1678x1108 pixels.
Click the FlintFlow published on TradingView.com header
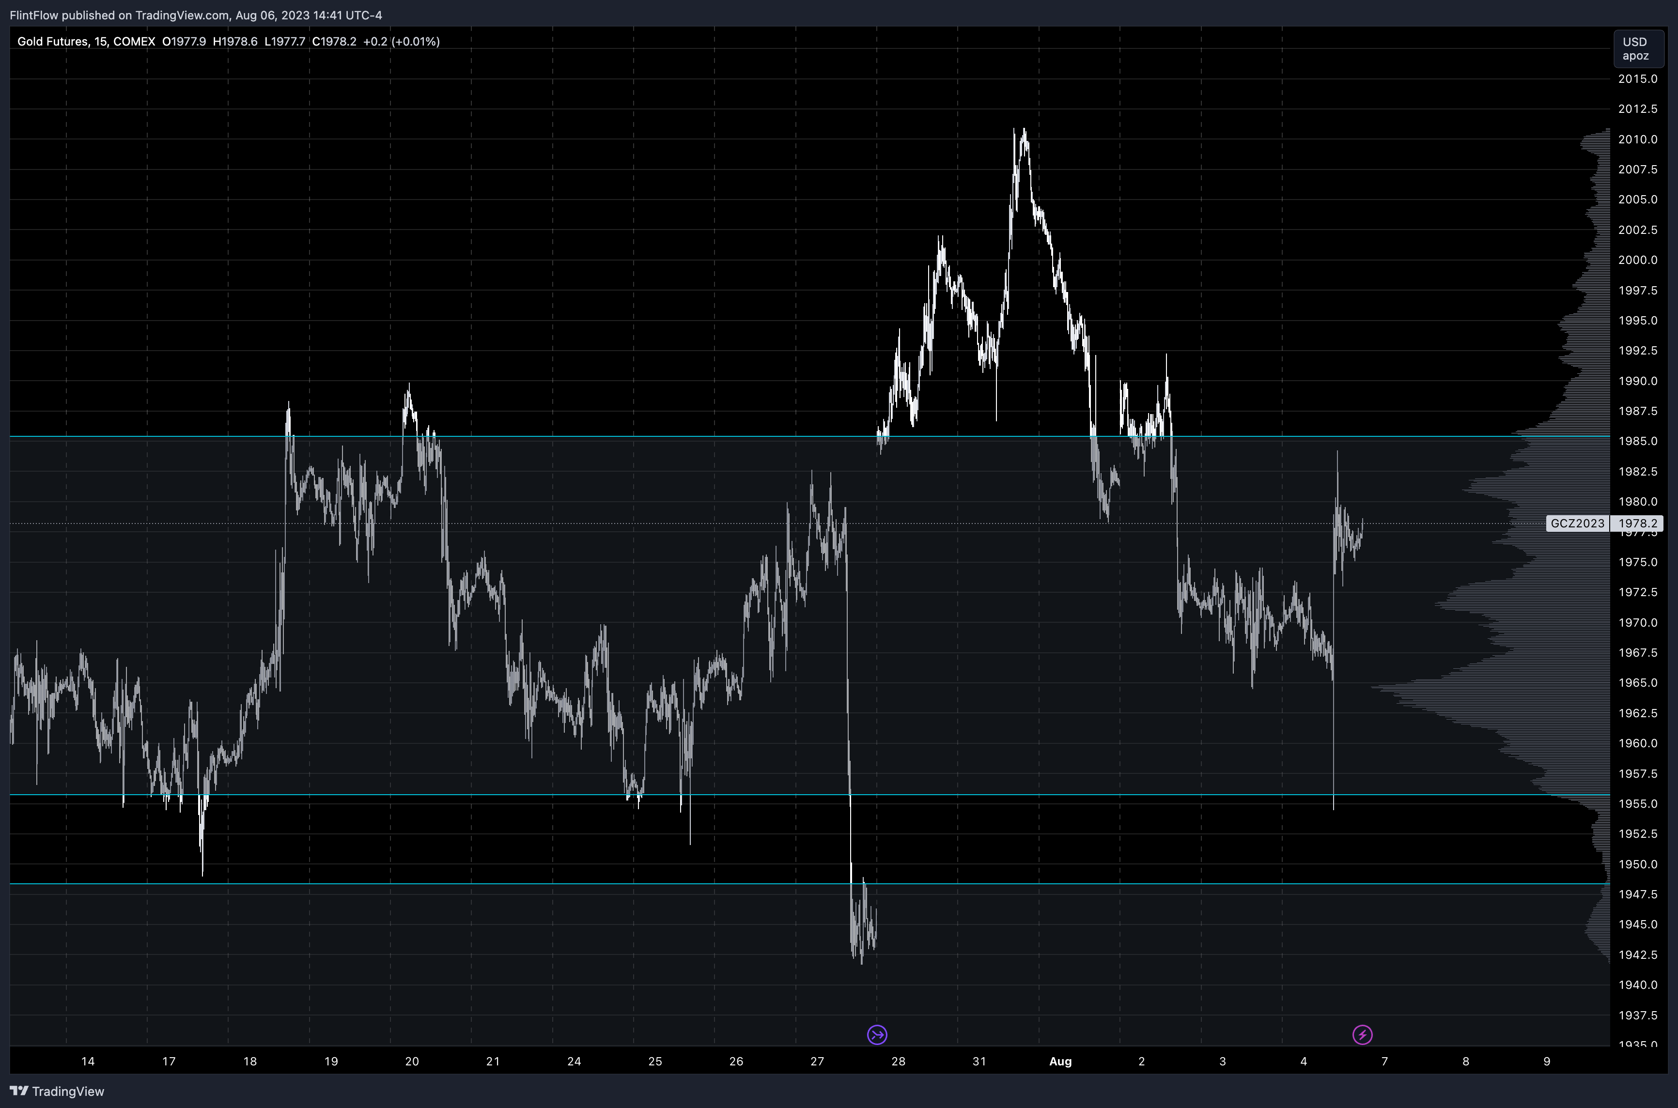click(196, 15)
